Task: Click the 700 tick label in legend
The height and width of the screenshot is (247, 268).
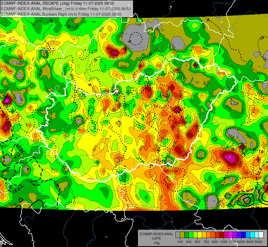Action: tap(206, 242)
